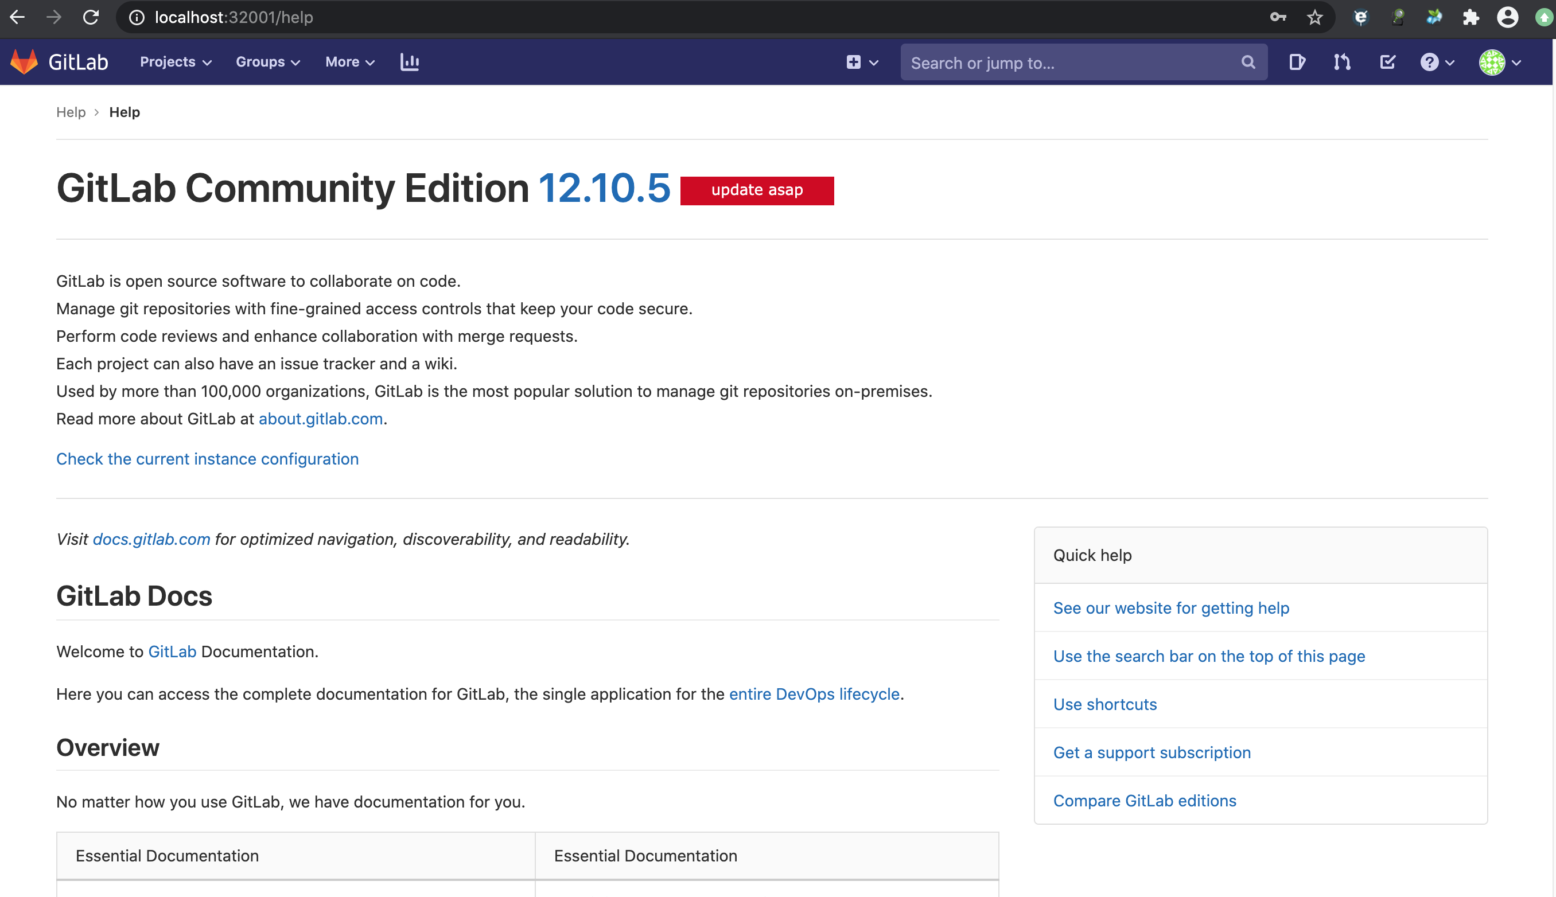The width and height of the screenshot is (1556, 897).
Task: Open the new item plus dropdown
Action: click(x=862, y=62)
